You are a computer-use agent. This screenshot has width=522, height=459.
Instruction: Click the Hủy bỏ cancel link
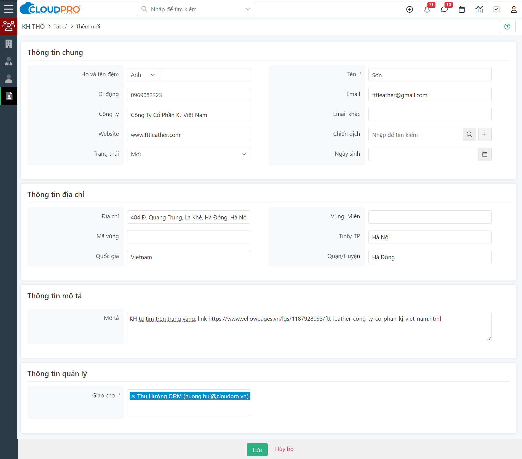pos(284,449)
